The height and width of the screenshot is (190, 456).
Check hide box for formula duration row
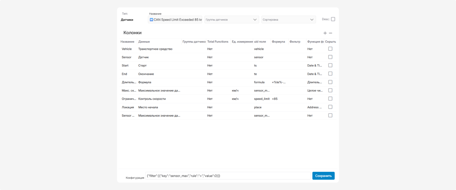(330, 82)
